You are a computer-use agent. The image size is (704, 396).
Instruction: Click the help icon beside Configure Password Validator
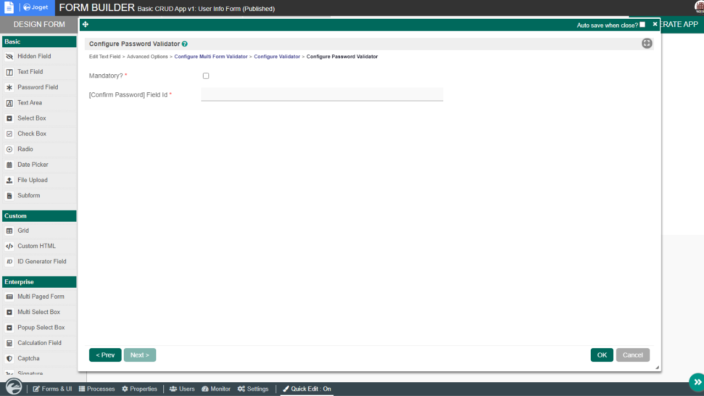[x=185, y=44]
